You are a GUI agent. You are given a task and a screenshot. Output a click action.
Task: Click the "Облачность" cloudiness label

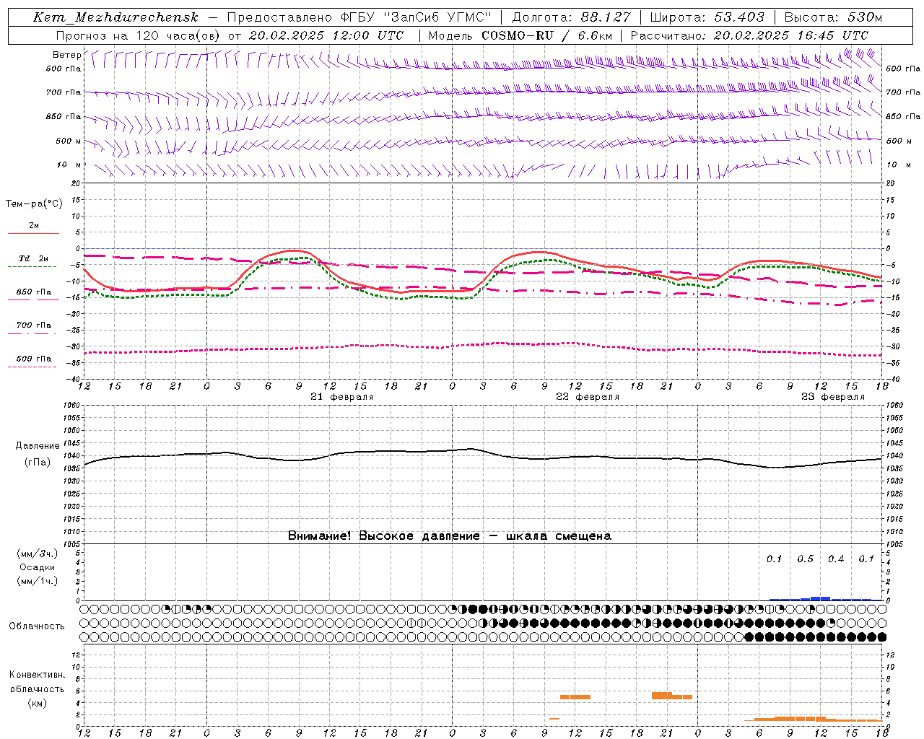pyautogui.click(x=36, y=626)
